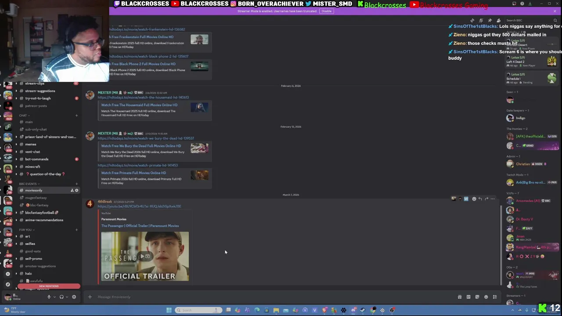
Task: Open the message attachment plus button
Action: tap(90, 297)
